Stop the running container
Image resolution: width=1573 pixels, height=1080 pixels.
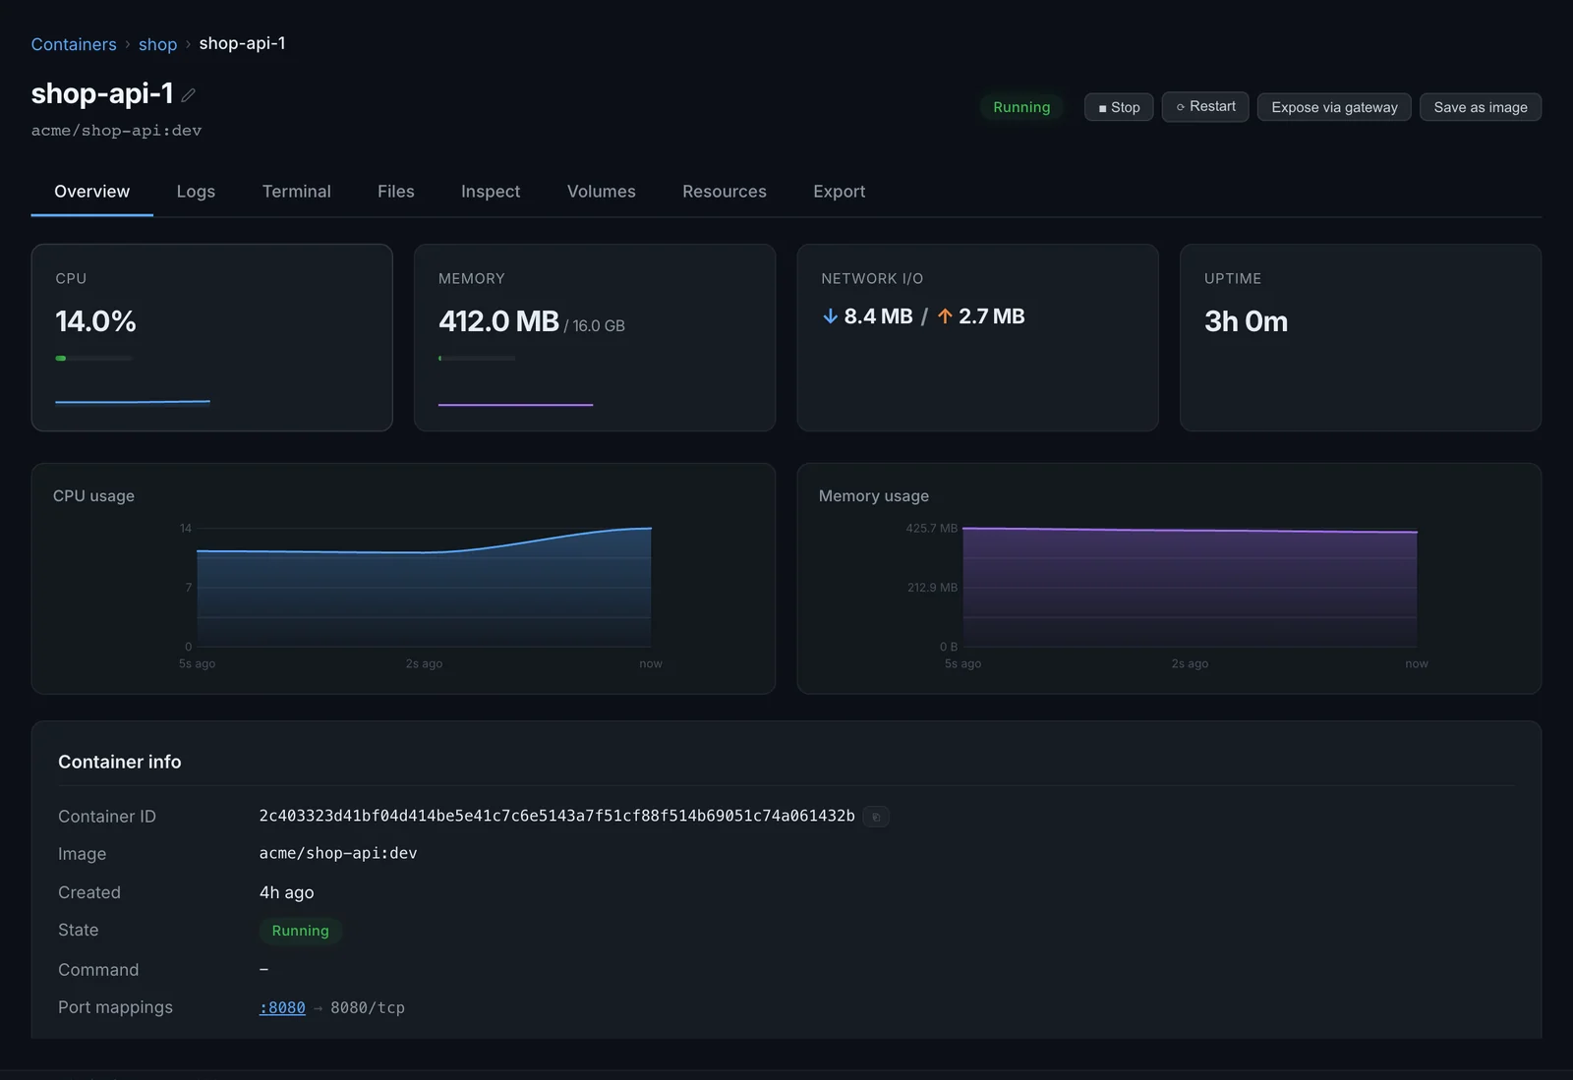coord(1119,107)
